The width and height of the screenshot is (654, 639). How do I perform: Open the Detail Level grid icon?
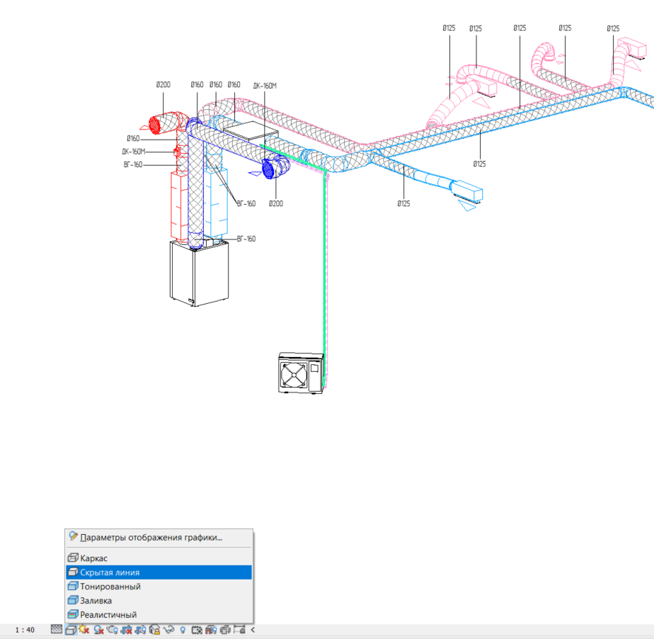(57, 630)
